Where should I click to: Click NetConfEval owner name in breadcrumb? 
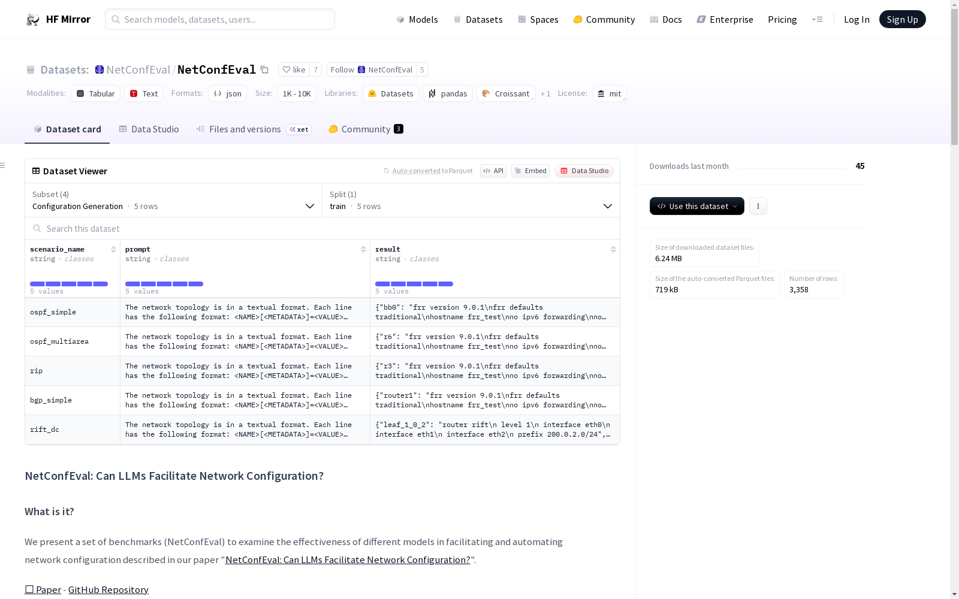[x=138, y=69]
